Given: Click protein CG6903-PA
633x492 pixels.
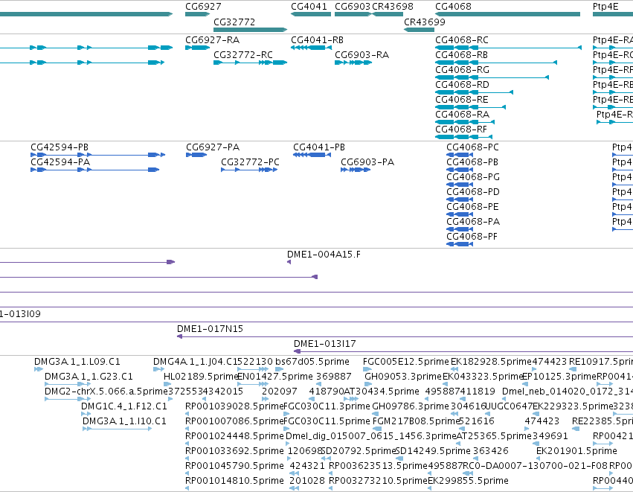Looking at the screenshot, I should point(356,170).
